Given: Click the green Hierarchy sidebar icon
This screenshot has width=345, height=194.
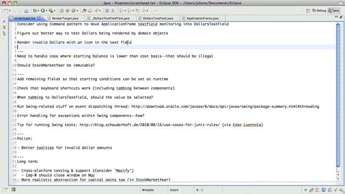Looking at the screenshot, I should tap(4, 33).
